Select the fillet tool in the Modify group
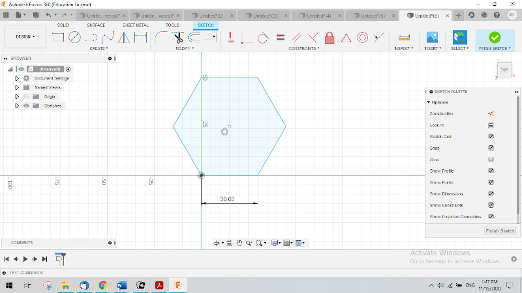 pos(161,38)
